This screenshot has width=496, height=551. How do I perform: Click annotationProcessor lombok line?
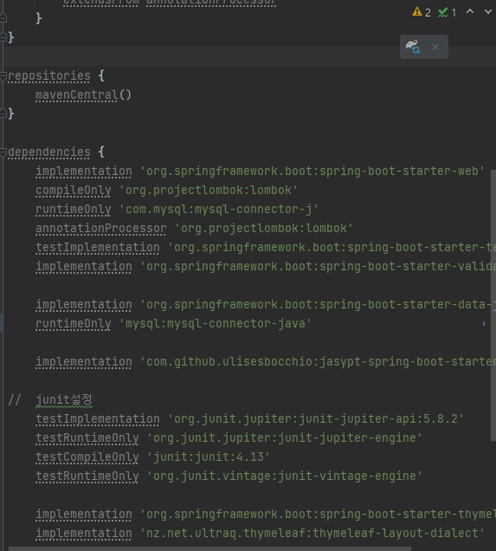(194, 229)
